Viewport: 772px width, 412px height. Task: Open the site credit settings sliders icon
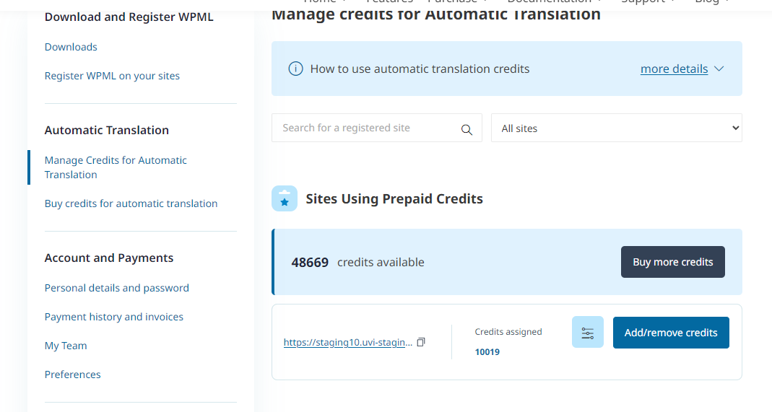click(587, 333)
